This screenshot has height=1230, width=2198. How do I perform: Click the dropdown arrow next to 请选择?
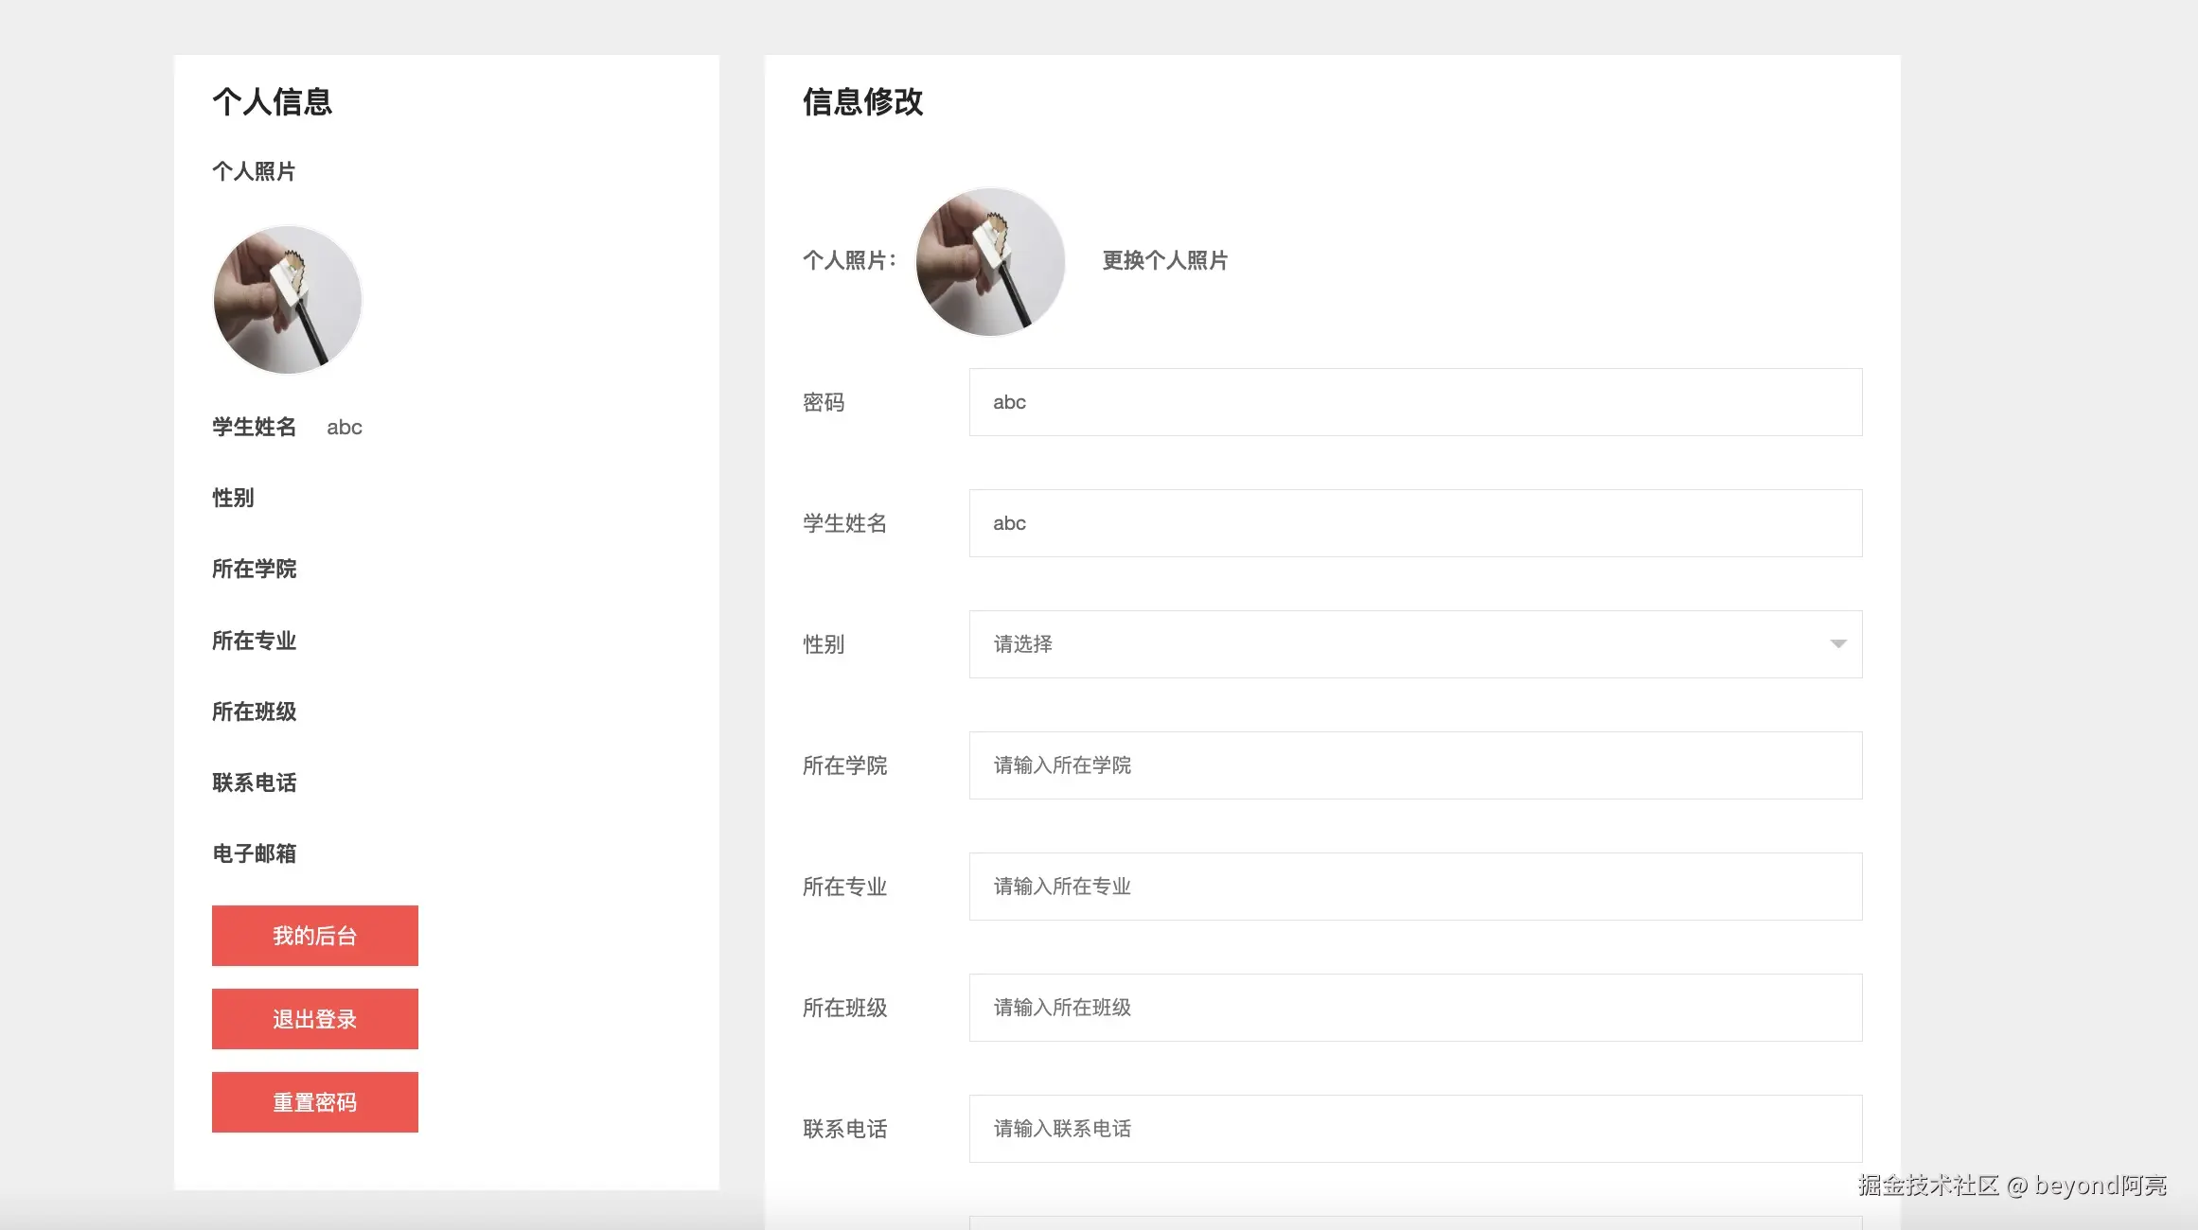pos(1839,644)
